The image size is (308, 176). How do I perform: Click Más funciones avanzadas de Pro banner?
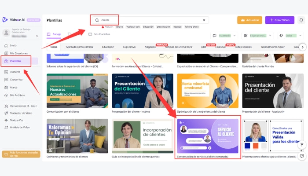[x=21, y=154]
